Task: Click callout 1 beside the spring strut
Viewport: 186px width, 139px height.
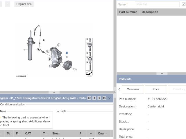Action: coord(24,50)
